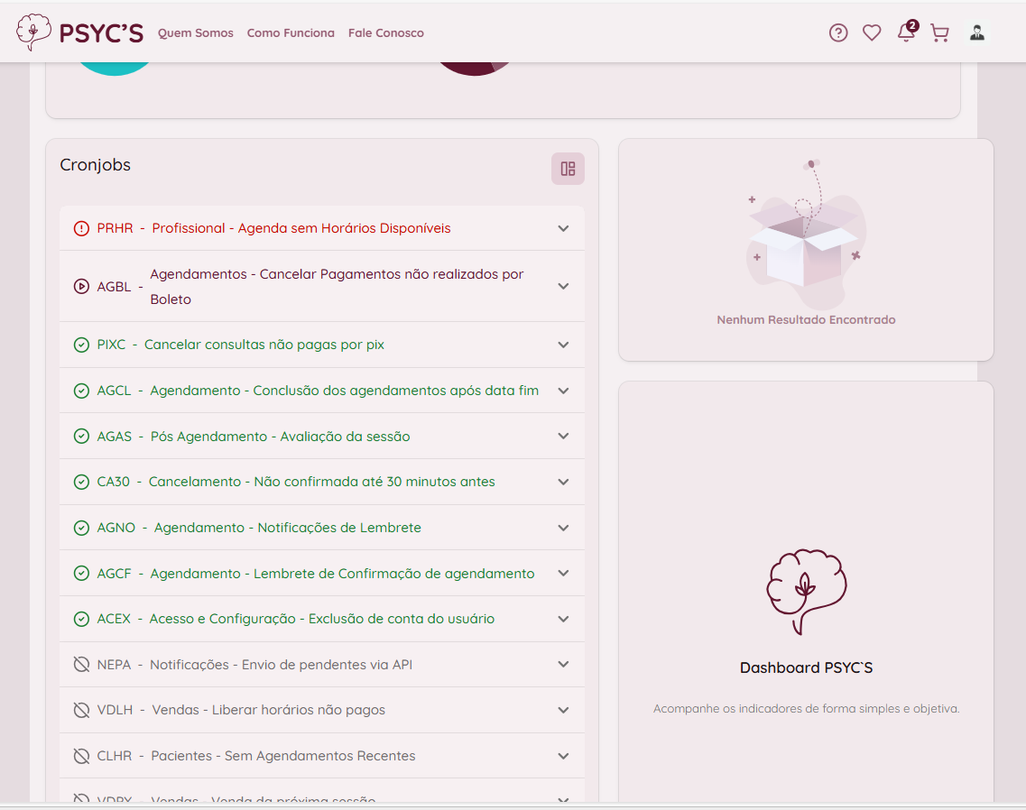The width and height of the screenshot is (1026, 810).
Task: Open the help question mark icon
Action: [x=838, y=33]
